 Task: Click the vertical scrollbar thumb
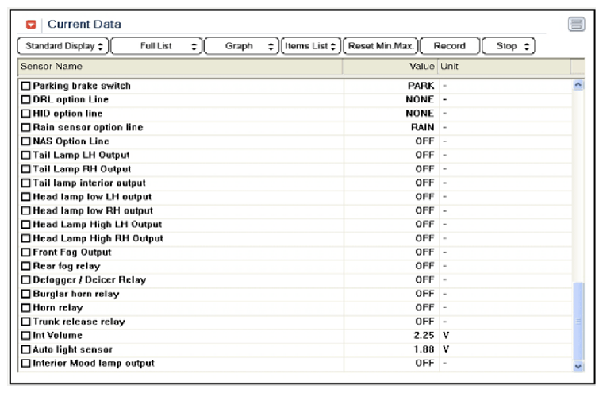tap(578, 321)
